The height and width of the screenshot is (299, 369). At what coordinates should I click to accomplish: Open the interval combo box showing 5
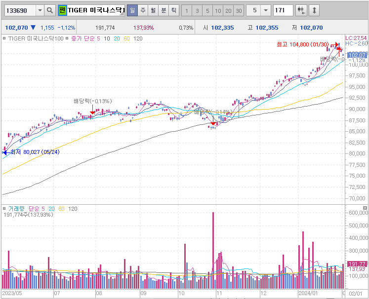258,10
